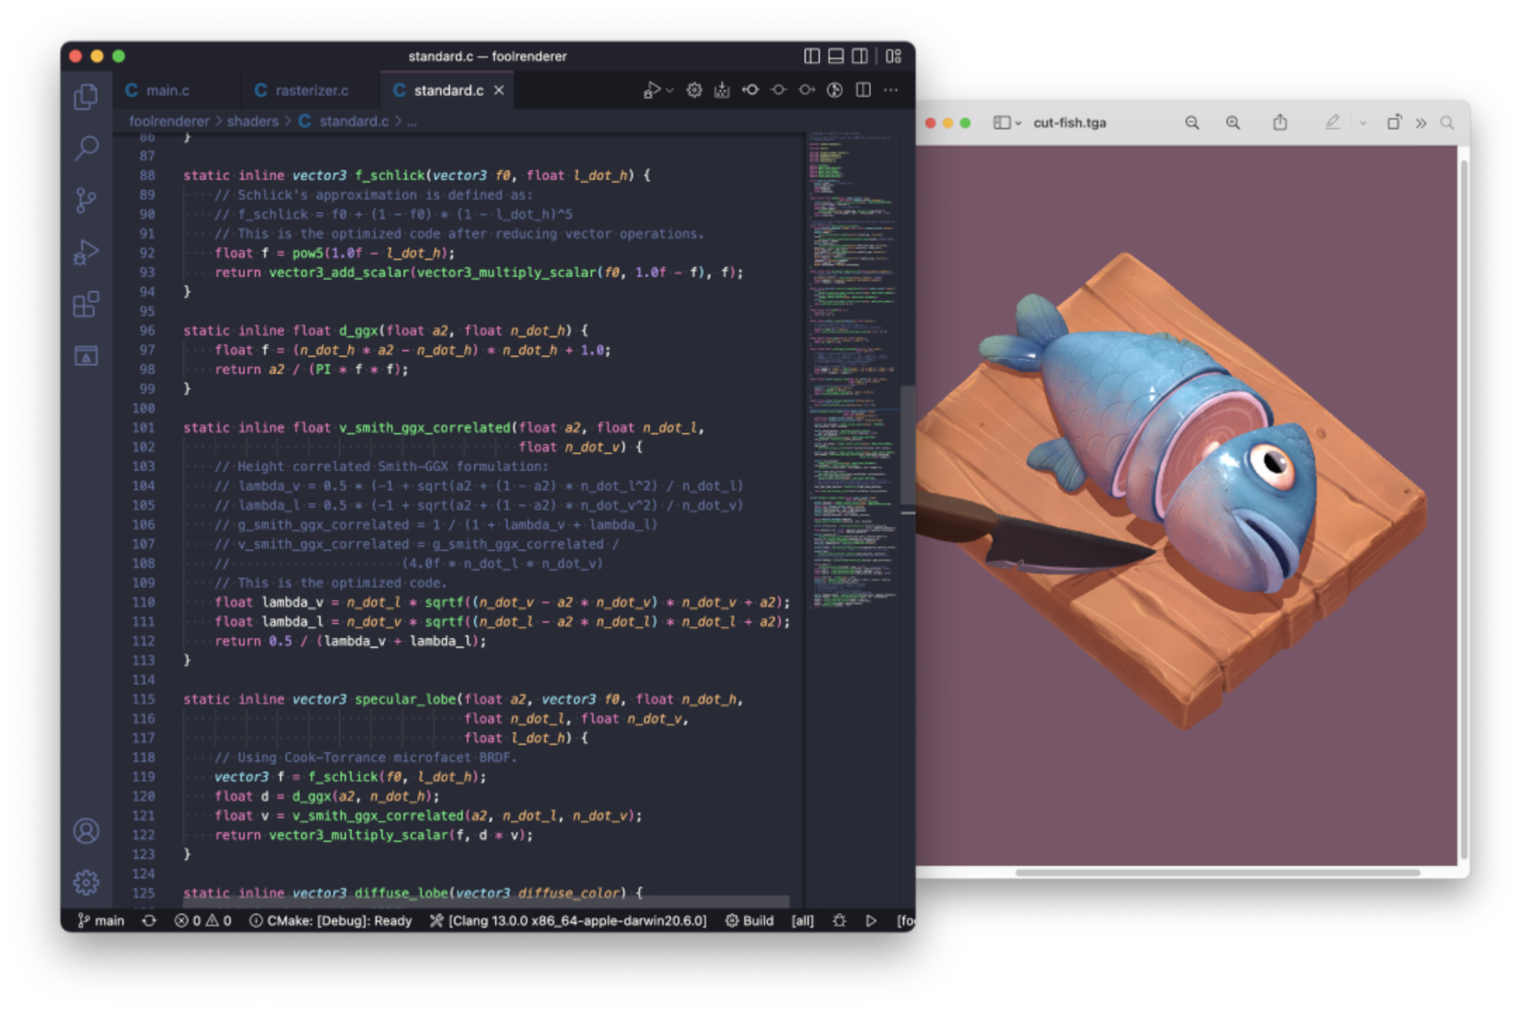Open errors and warnings in the status bar

coord(203,921)
